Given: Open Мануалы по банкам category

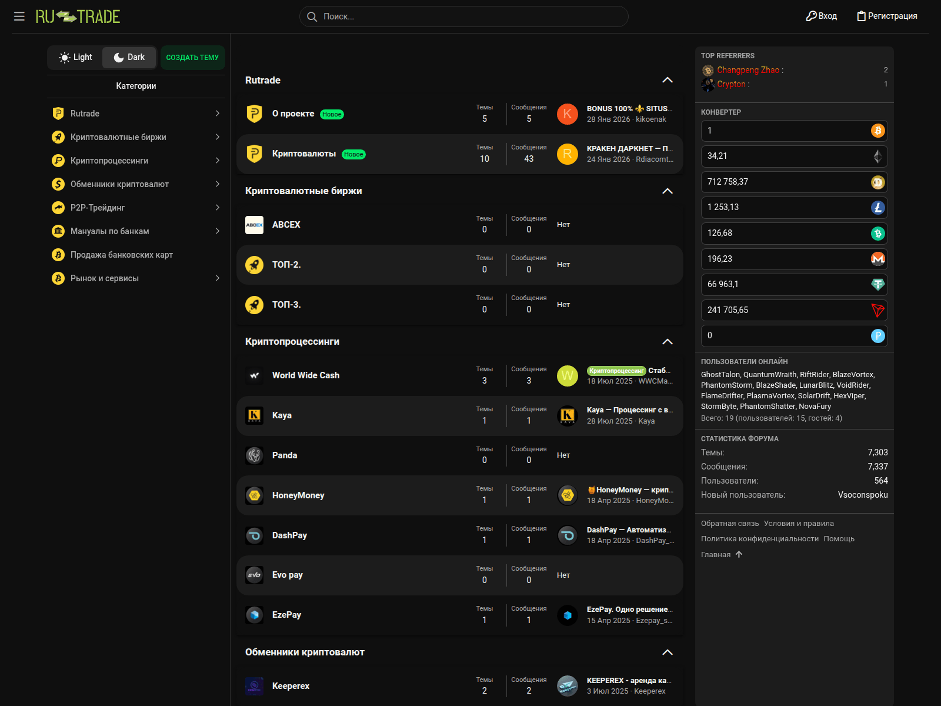Looking at the screenshot, I should coord(109,231).
